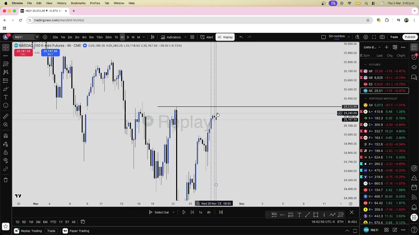Activate the zoom in magnifier tool

[6, 125]
